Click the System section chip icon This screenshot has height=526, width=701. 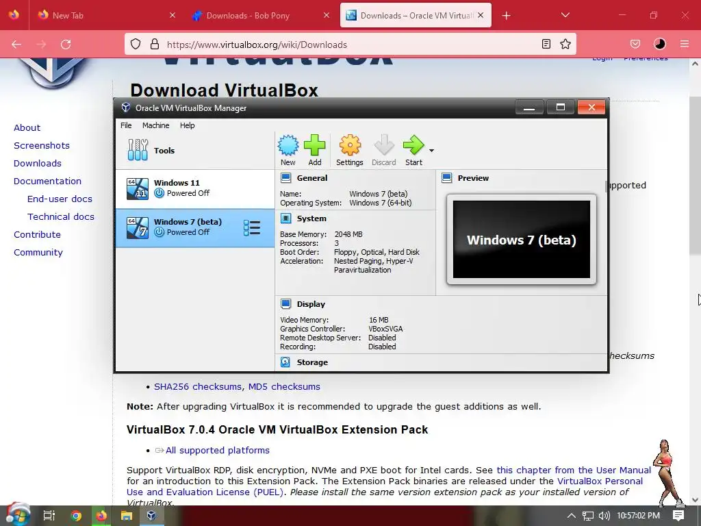click(285, 218)
